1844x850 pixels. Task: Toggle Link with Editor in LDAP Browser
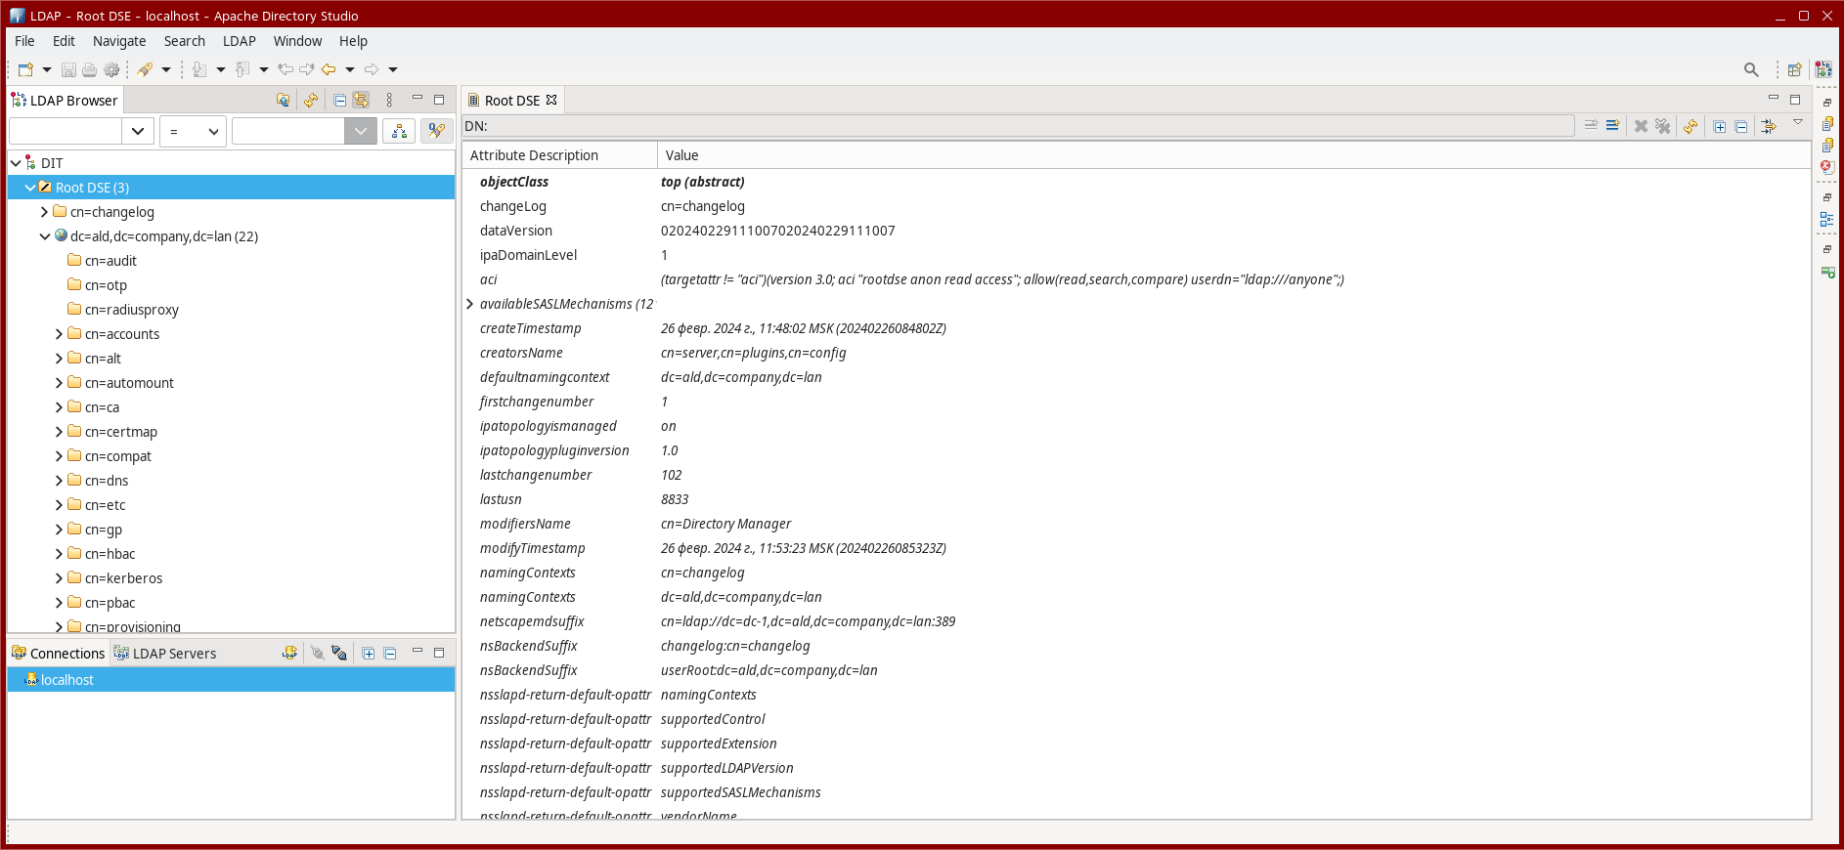[361, 100]
